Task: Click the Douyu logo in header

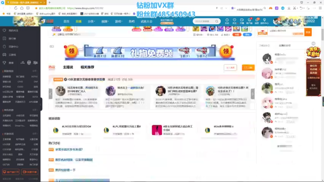Action: coord(47,21)
